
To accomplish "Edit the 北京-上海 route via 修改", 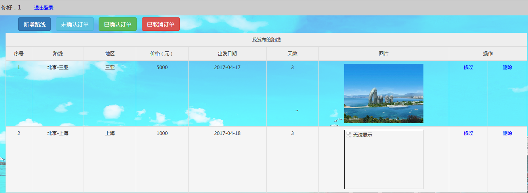I will pos(468,133).
